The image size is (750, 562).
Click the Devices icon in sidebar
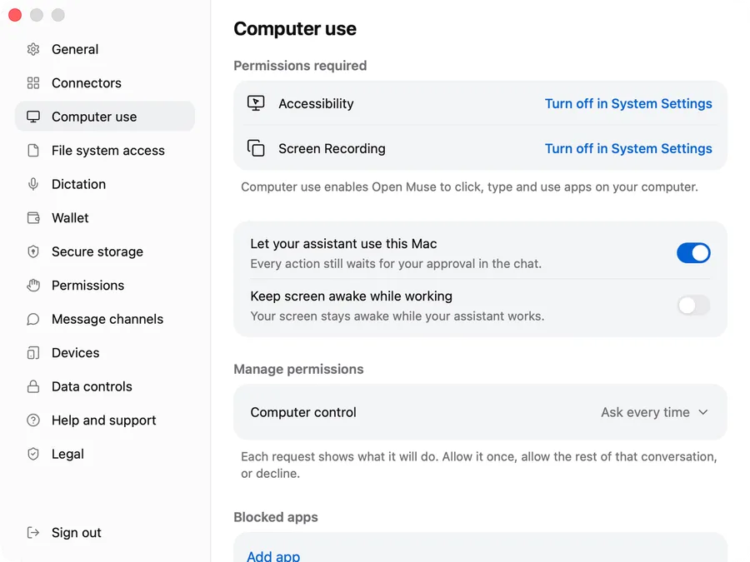click(33, 353)
